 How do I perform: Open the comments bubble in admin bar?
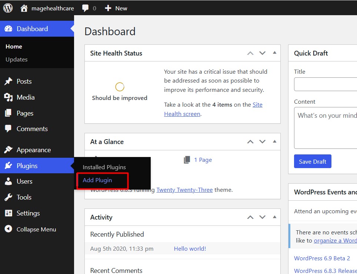coord(86,8)
